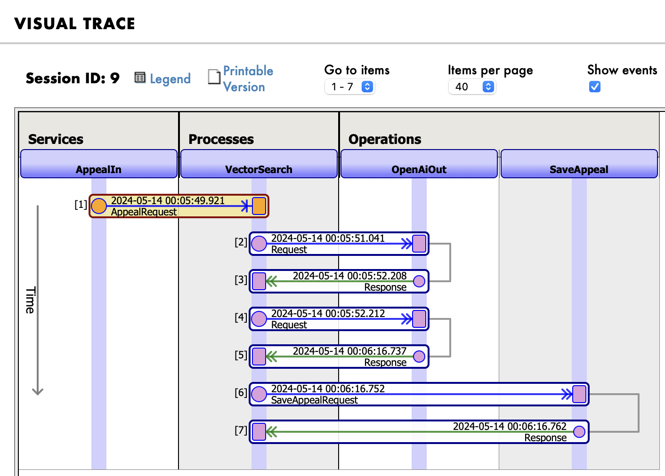Image resolution: width=665 pixels, height=476 pixels.
Task: Click the Printable Version page icon
Action: [214, 77]
